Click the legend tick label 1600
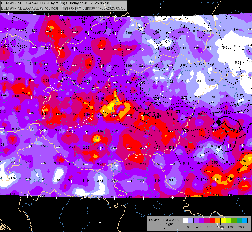The image size is (252, 232). point(231,227)
